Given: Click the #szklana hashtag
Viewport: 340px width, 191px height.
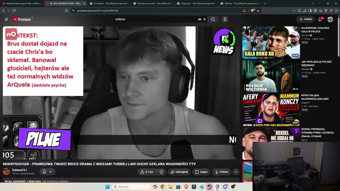Looking at the screenshot, I should click(x=63, y=181).
